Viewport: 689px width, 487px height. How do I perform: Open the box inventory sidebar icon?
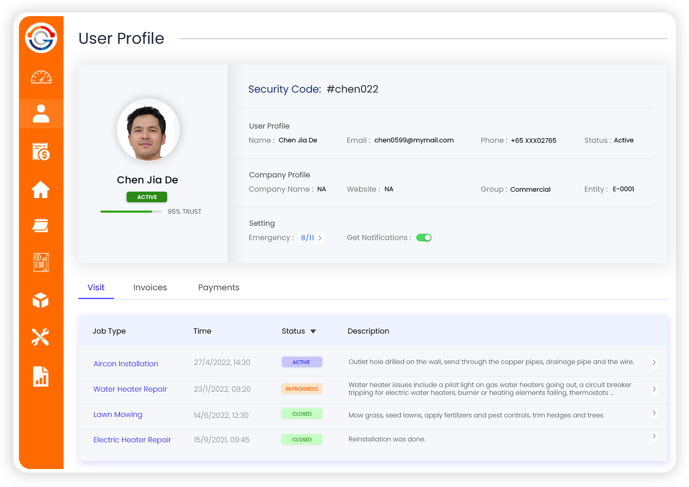[x=41, y=300]
